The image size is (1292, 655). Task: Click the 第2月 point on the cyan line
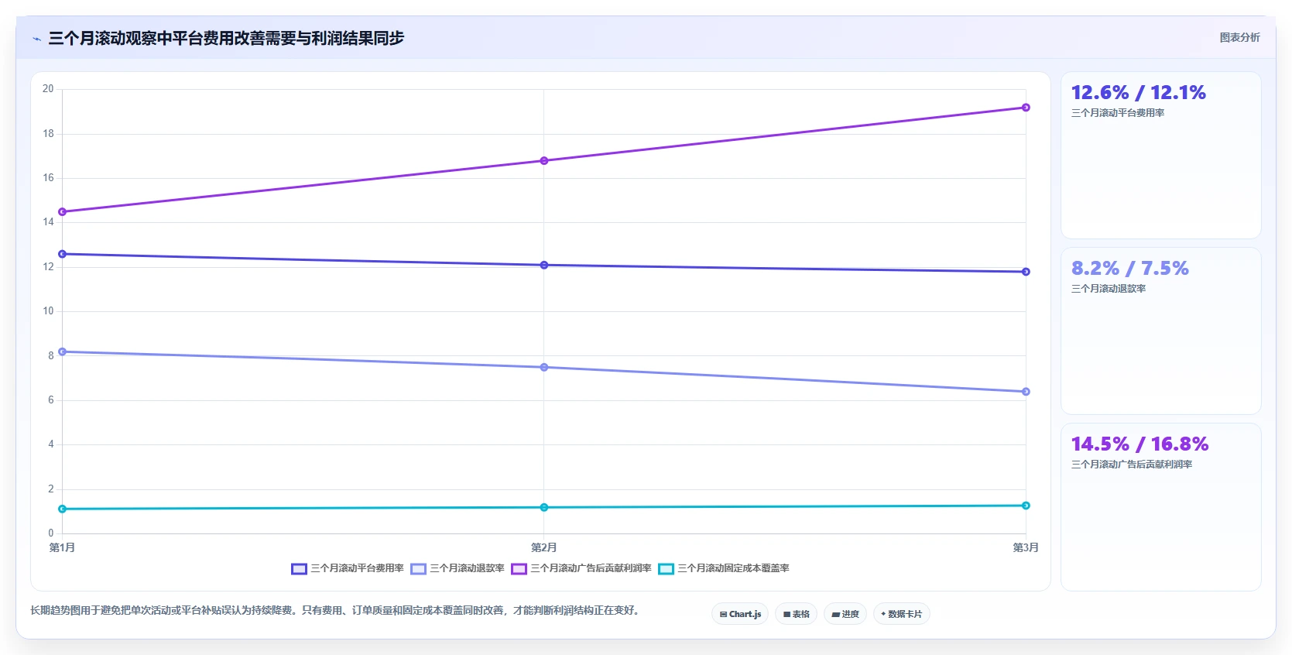(544, 507)
